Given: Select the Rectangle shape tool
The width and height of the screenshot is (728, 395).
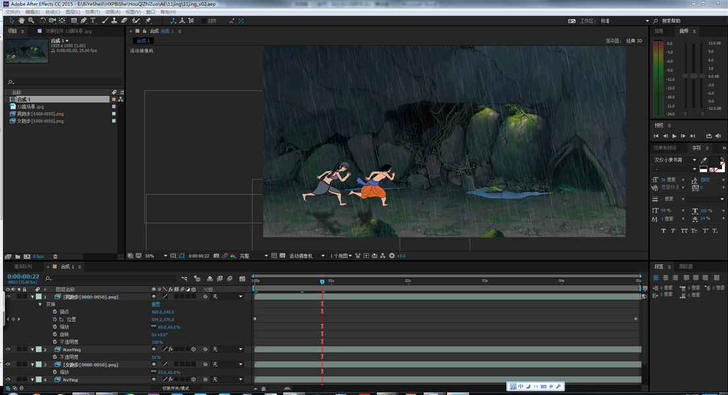Looking at the screenshot, I should point(74,20).
